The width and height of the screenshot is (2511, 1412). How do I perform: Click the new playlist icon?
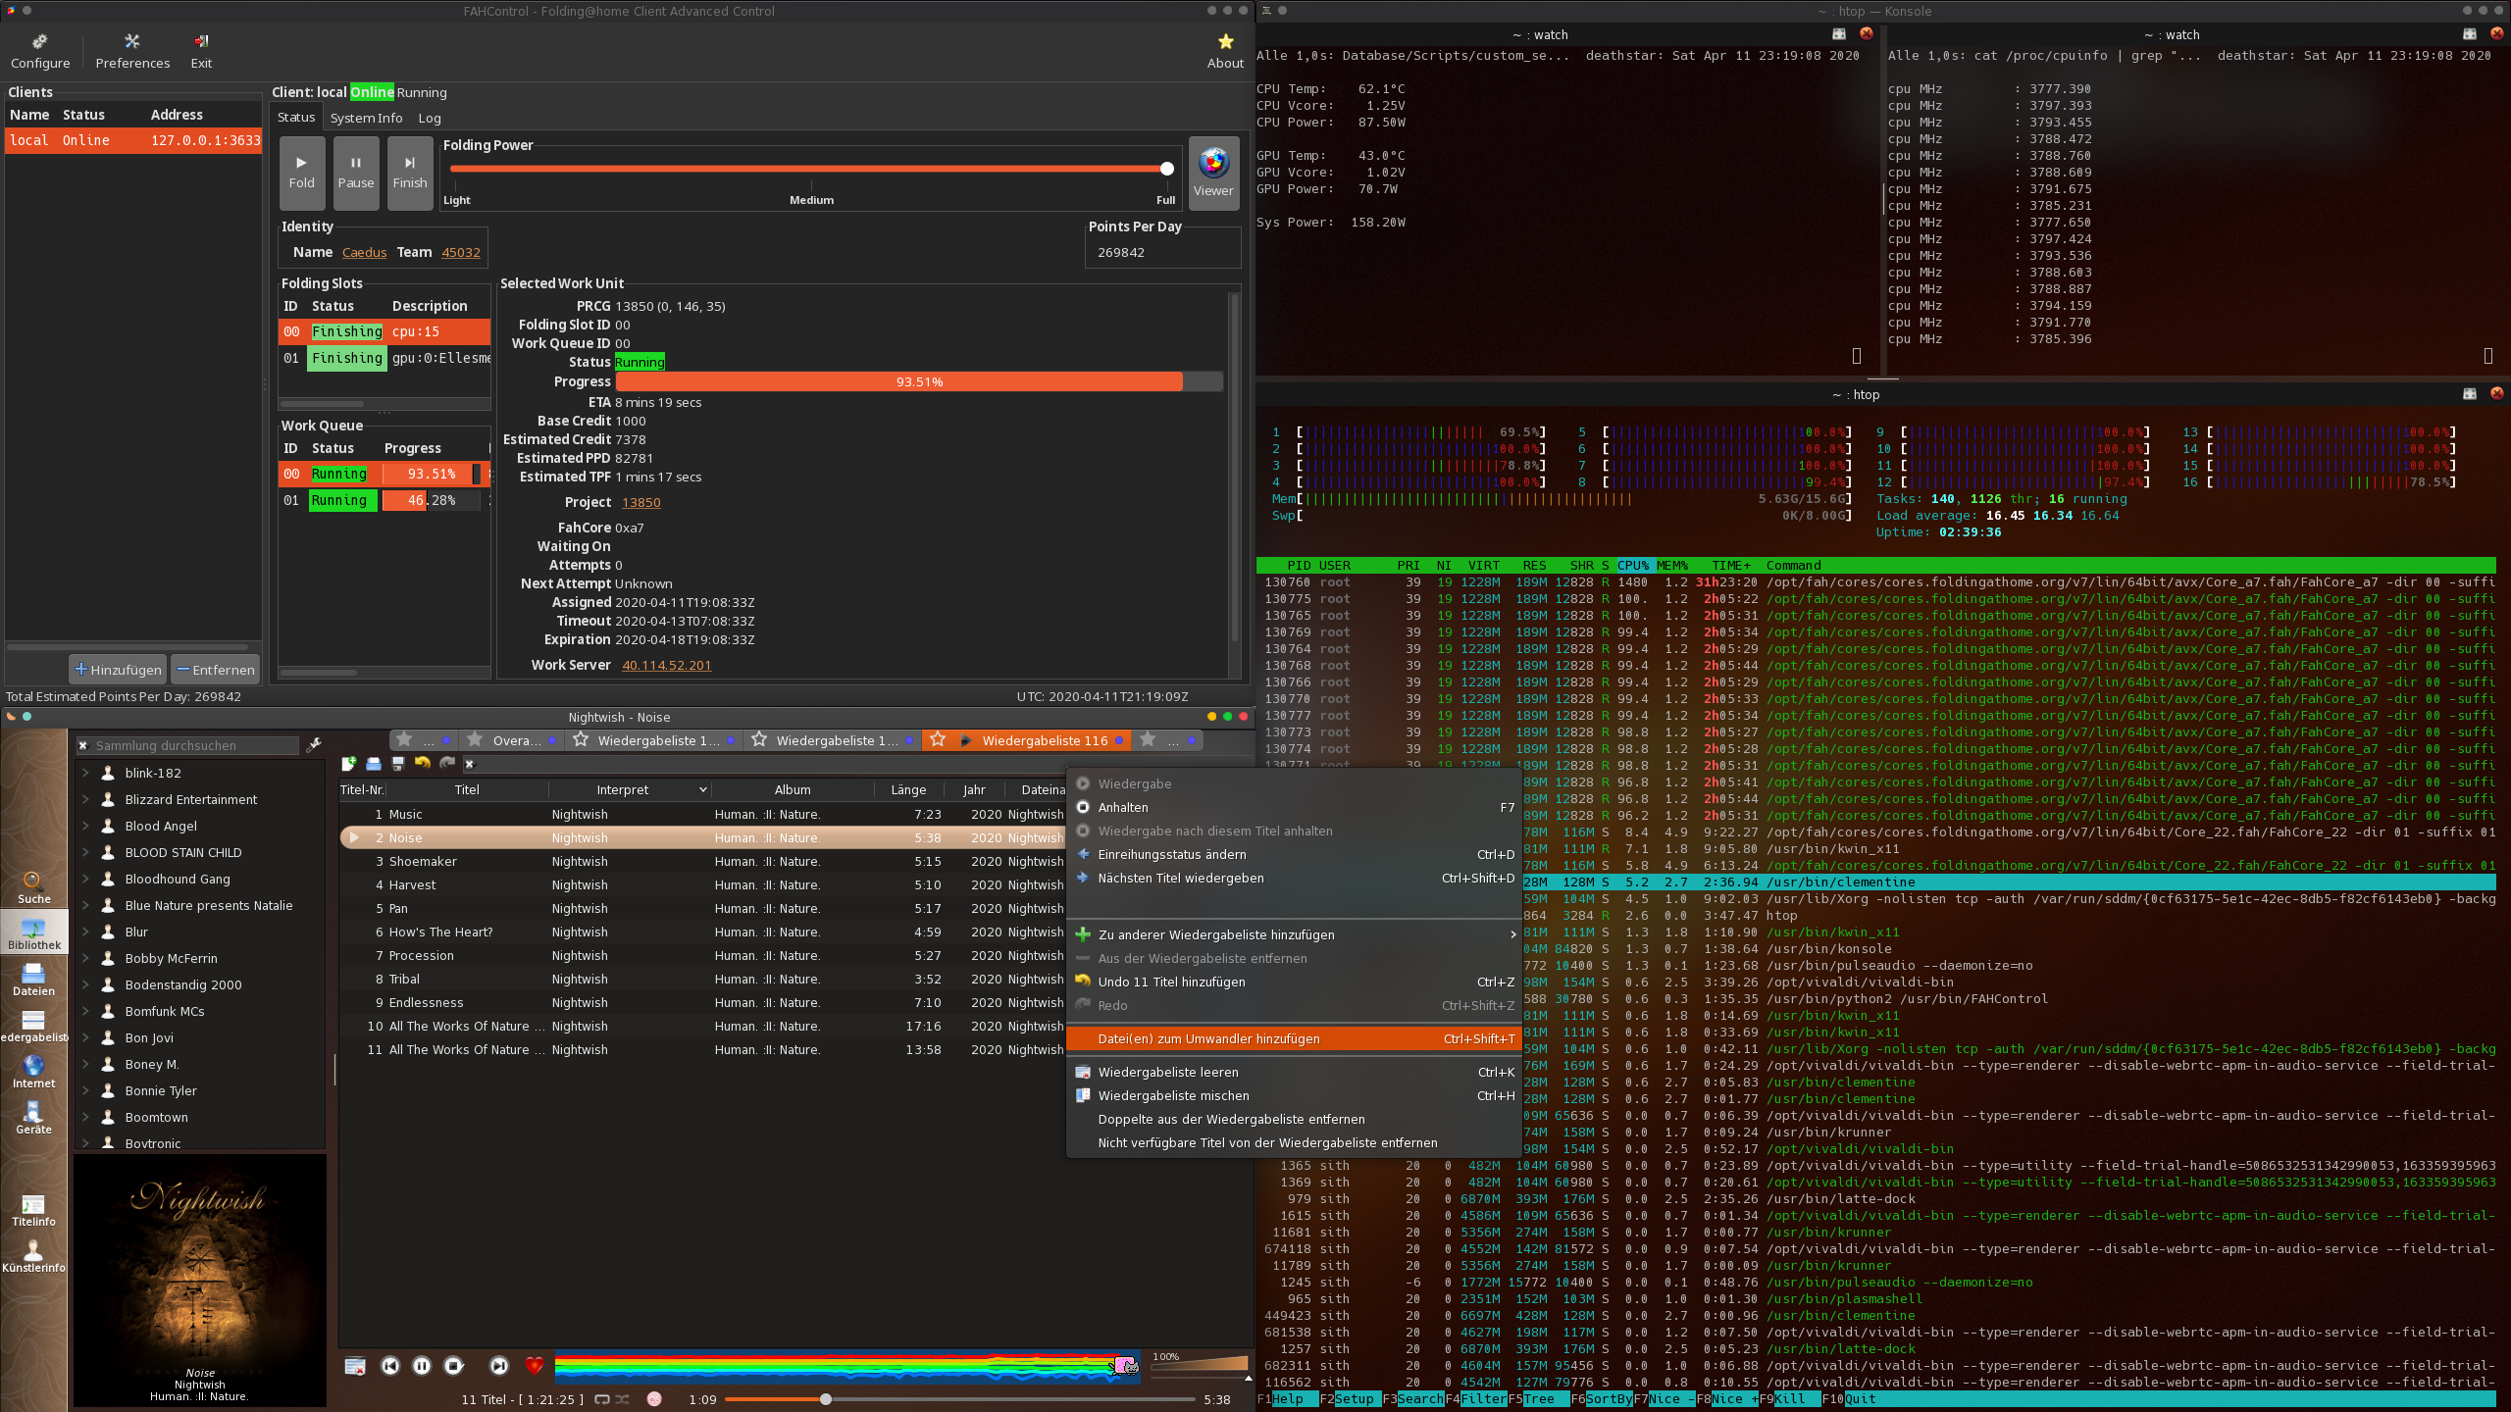click(x=348, y=763)
